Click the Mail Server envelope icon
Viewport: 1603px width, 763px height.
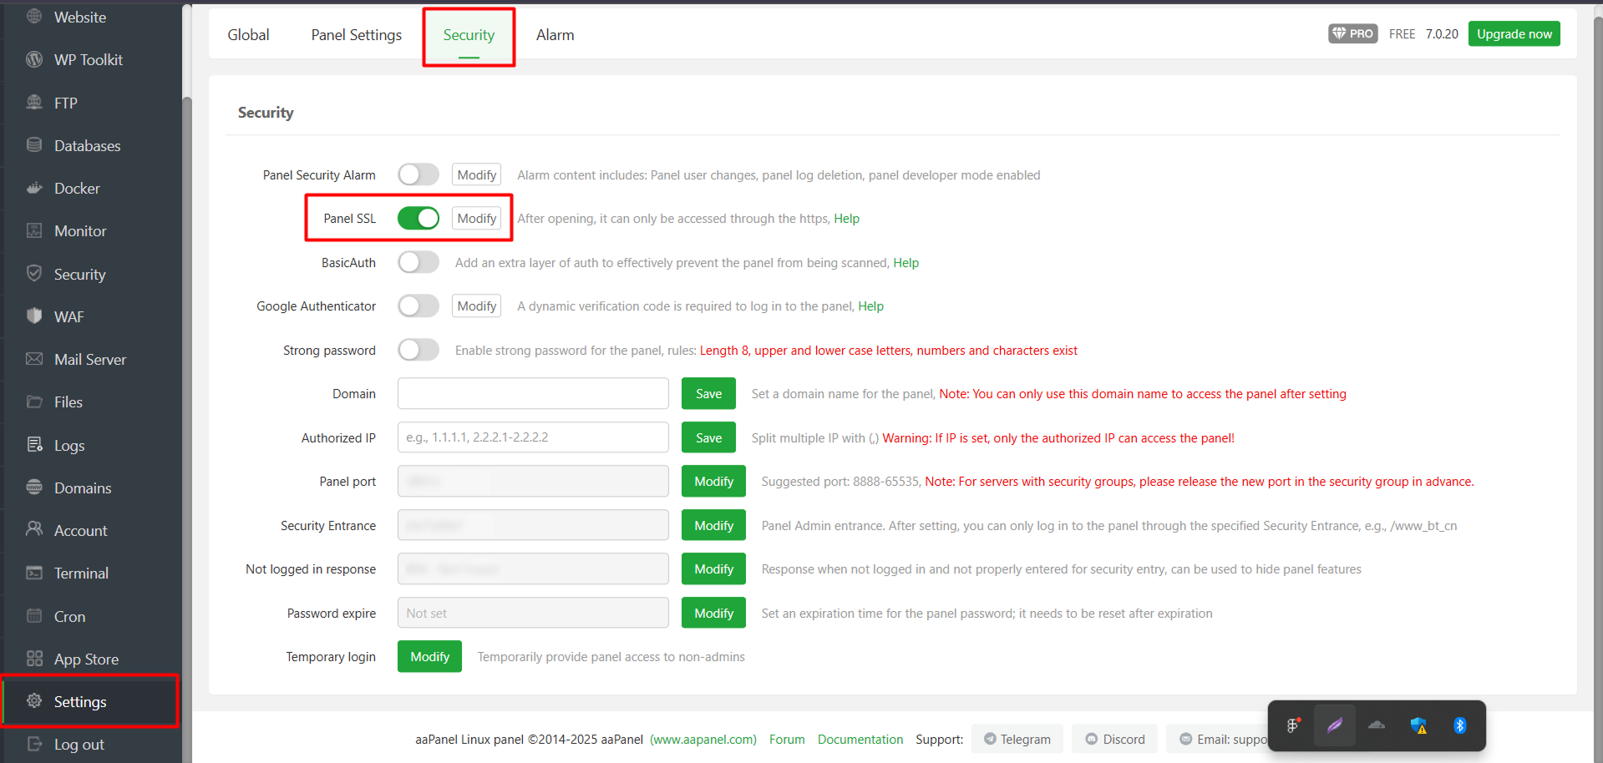pos(34,359)
